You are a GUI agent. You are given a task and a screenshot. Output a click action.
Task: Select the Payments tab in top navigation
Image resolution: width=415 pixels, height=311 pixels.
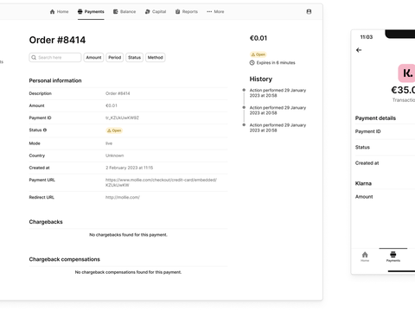pyautogui.click(x=91, y=11)
